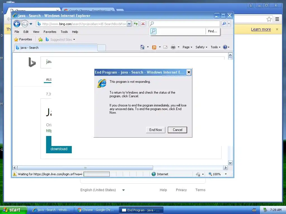Open a new blank tab
The width and height of the screenshot is (286, 214).
click(102, 48)
